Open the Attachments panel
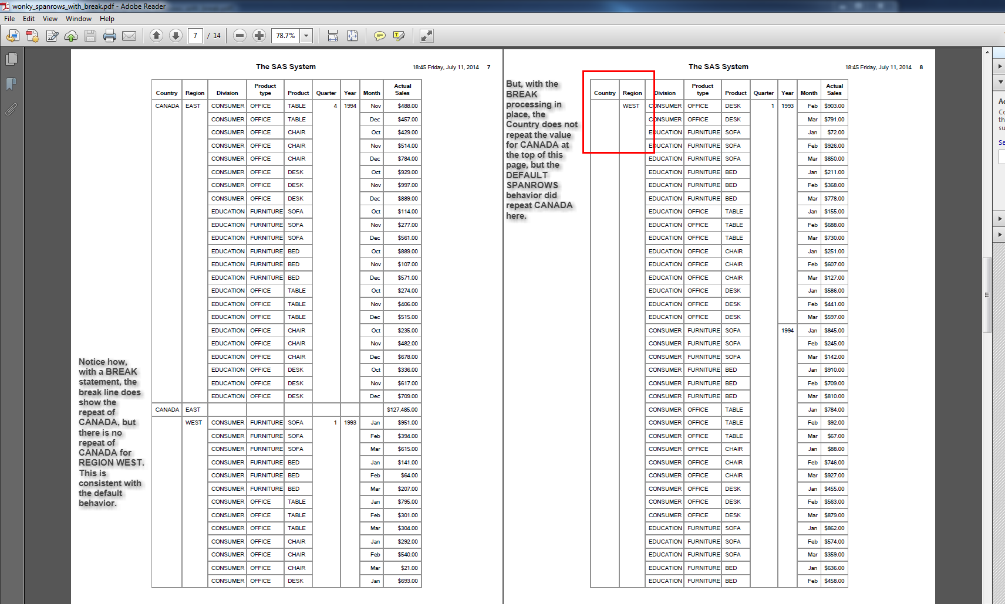The image size is (1005, 604). coord(11,110)
